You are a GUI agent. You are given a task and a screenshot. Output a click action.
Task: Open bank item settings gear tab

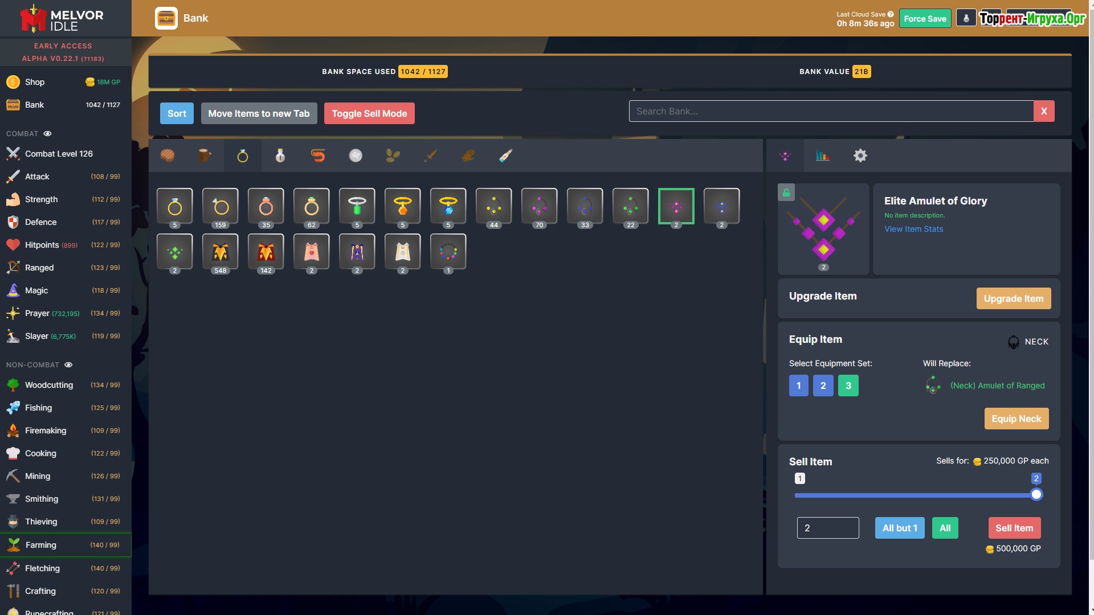[860, 155]
